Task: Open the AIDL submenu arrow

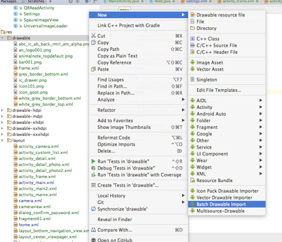Action: 261,100
